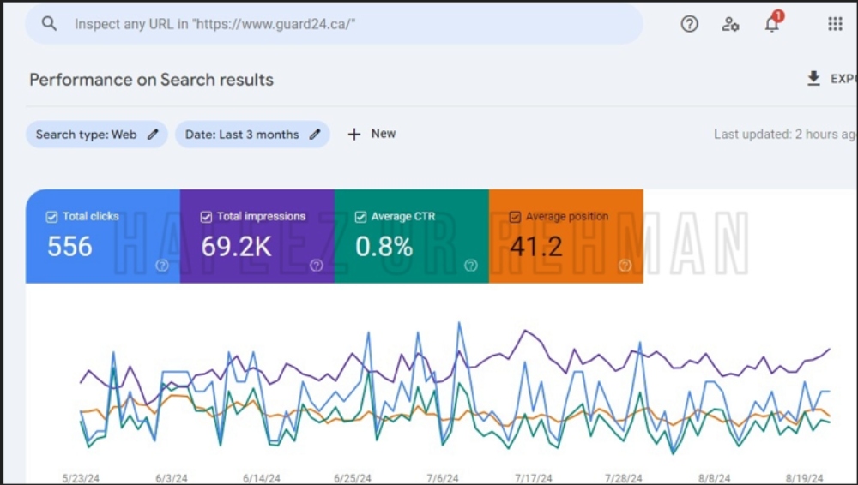
Task: Click help icon on Average position card
Action: click(x=625, y=266)
